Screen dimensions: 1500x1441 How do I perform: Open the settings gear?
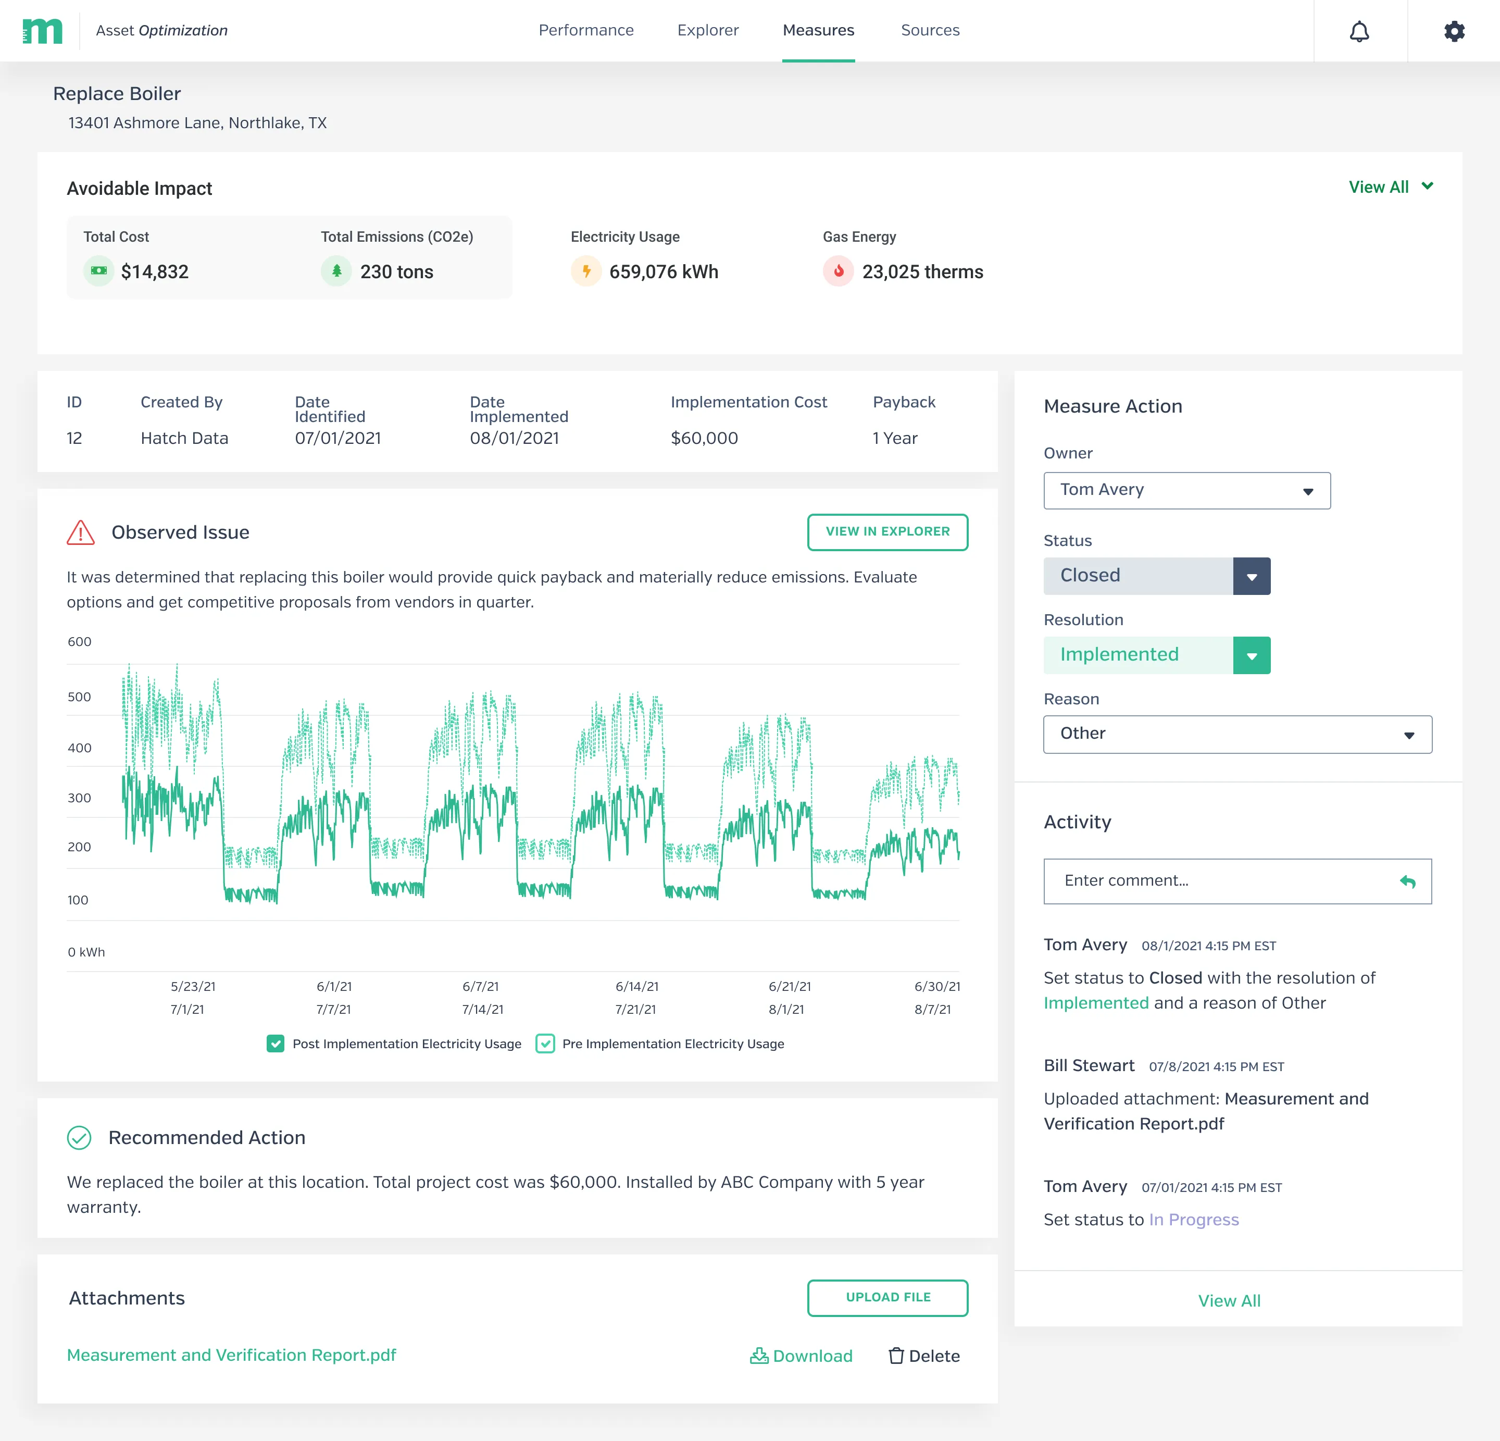pos(1454,31)
